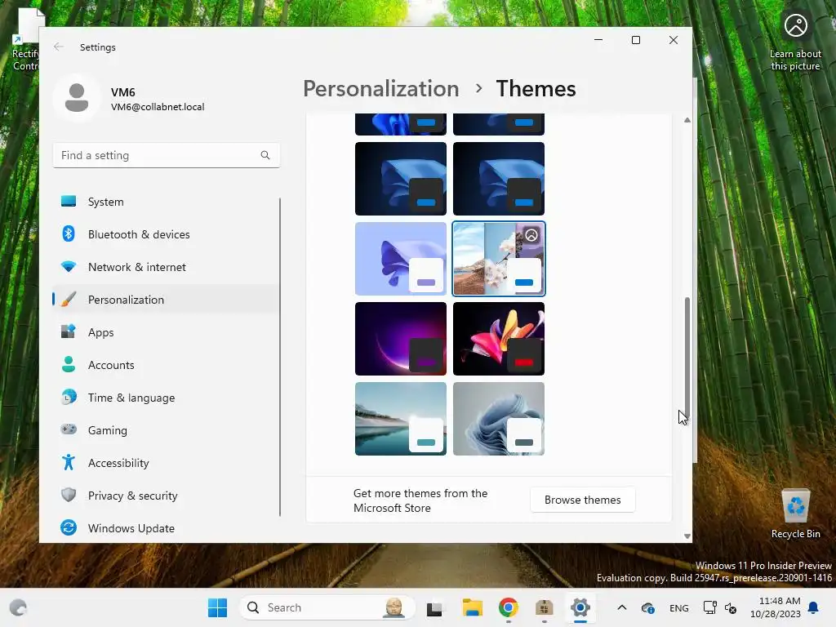Select the Recycle Bin desktop icon
The height and width of the screenshot is (627, 836).
(x=795, y=514)
